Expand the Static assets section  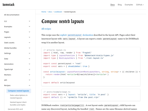pos(17,42)
